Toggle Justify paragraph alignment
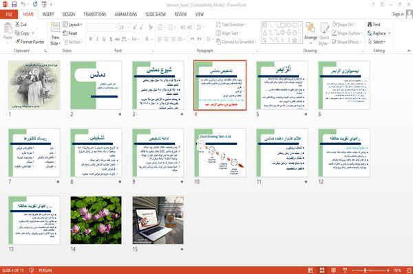 180,39
